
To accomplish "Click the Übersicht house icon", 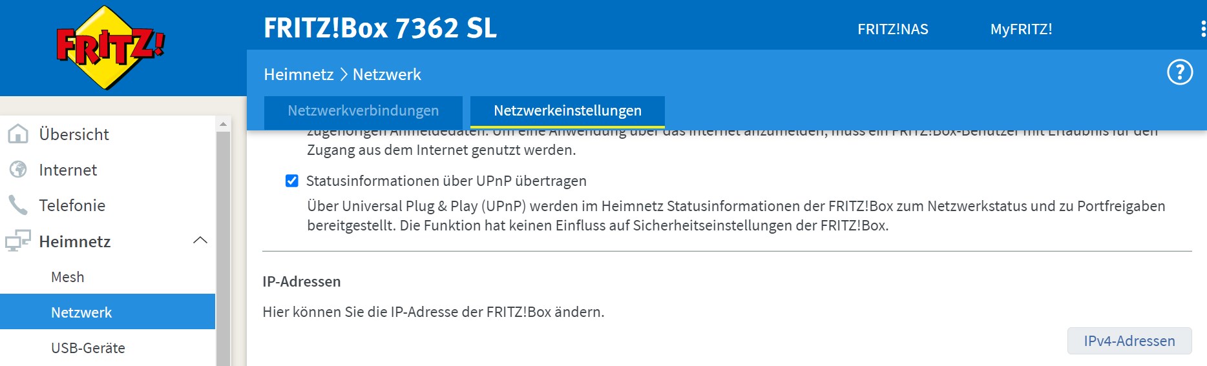I will coord(18,134).
